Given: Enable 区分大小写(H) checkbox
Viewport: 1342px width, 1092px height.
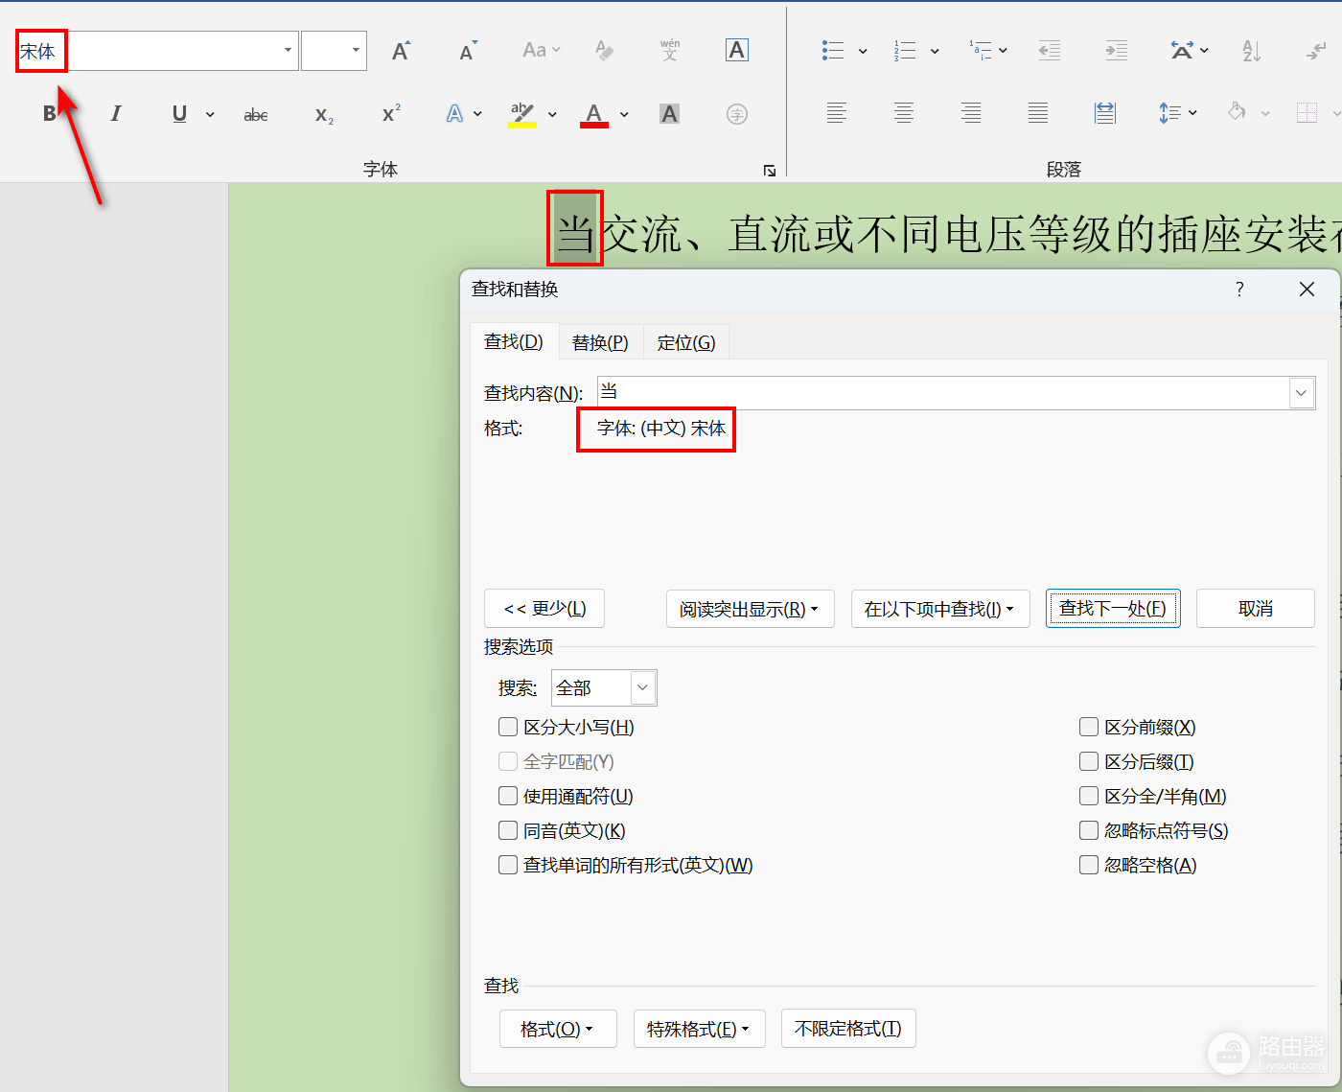Looking at the screenshot, I should pos(508,727).
